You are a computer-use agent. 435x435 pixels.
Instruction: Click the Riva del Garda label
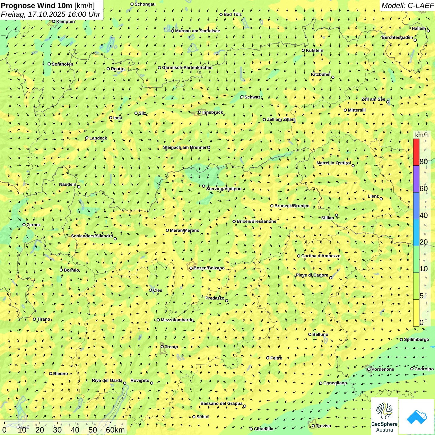click(x=107, y=380)
